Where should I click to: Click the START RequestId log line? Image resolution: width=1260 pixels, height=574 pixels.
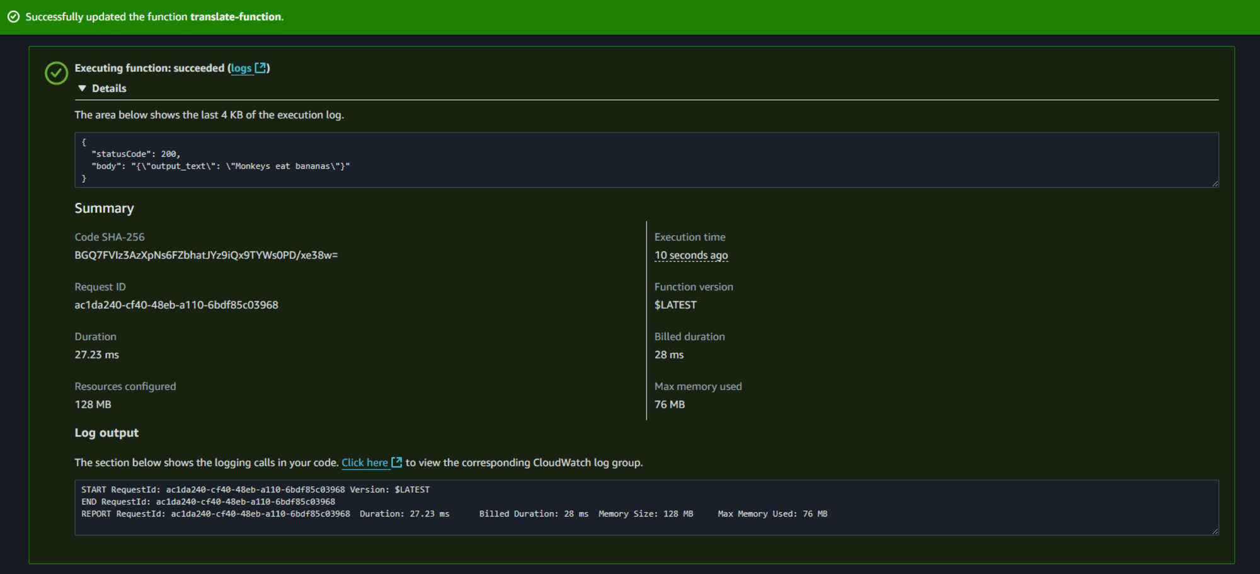click(x=255, y=490)
